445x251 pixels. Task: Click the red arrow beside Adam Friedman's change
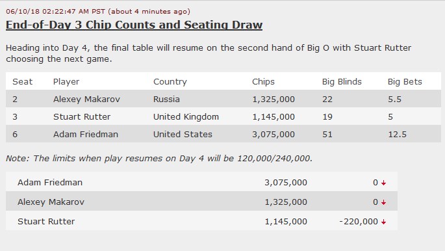click(x=384, y=183)
